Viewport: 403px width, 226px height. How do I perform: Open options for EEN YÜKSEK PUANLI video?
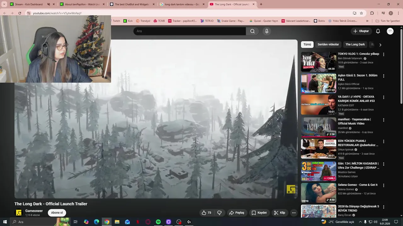click(383, 142)
